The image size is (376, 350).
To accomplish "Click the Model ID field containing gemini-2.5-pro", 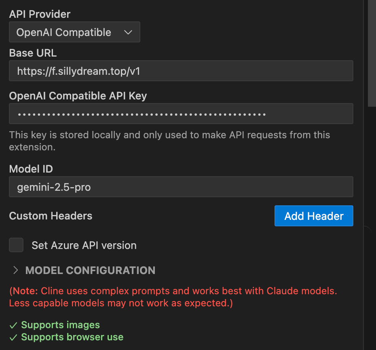I will (x=181, y=187).
